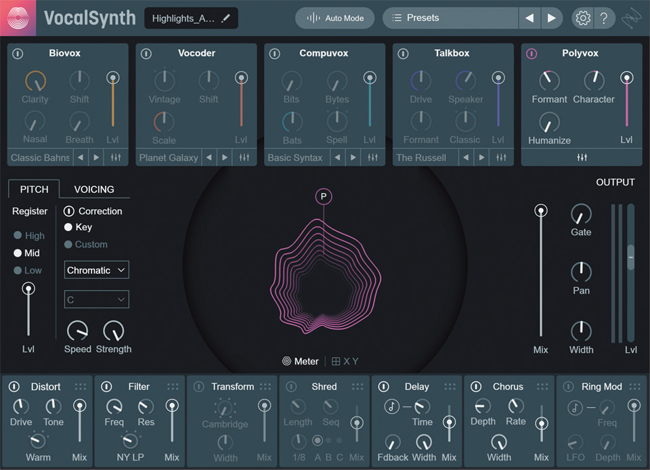This screenshot has width=650, height=470.
Task: Toggle the Compuvox module power button
Action: point(274,54)
